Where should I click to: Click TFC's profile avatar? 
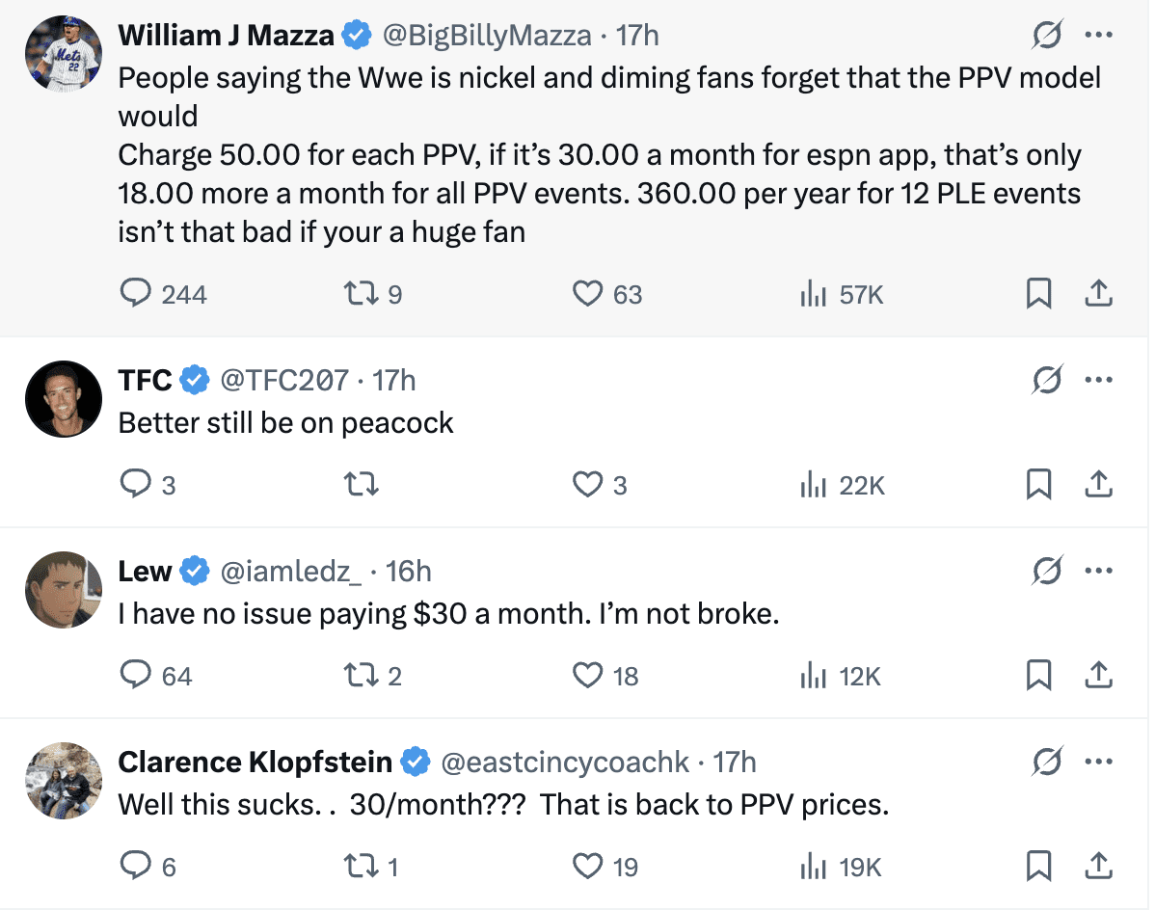tap(64, 398)
